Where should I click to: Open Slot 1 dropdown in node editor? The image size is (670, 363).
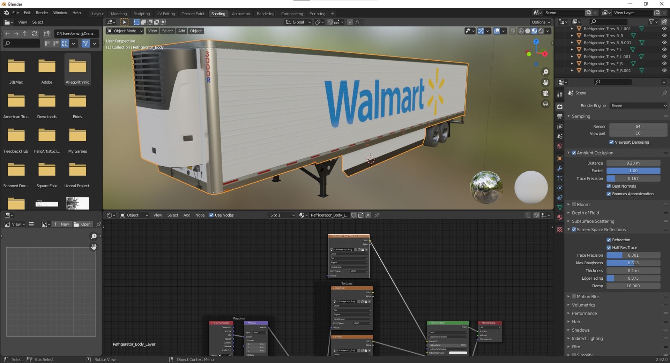(x=282, y=215)
